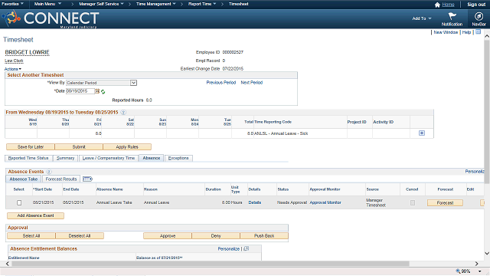Click the Date input field
490x276 pixels.
click(80, 91)
